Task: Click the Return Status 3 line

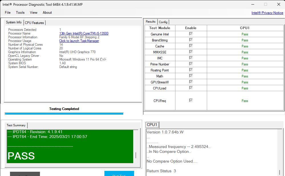Action: point(161,171)
